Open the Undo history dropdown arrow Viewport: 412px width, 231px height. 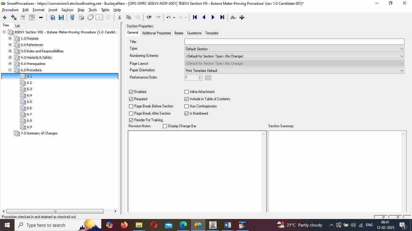(174, 17)
